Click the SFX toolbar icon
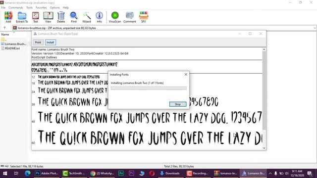This screenshot has height=178, width=317. 144,17
